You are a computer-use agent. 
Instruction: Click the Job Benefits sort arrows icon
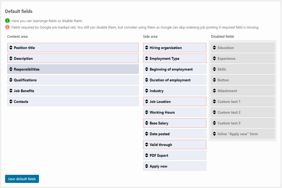coord(11,91)
